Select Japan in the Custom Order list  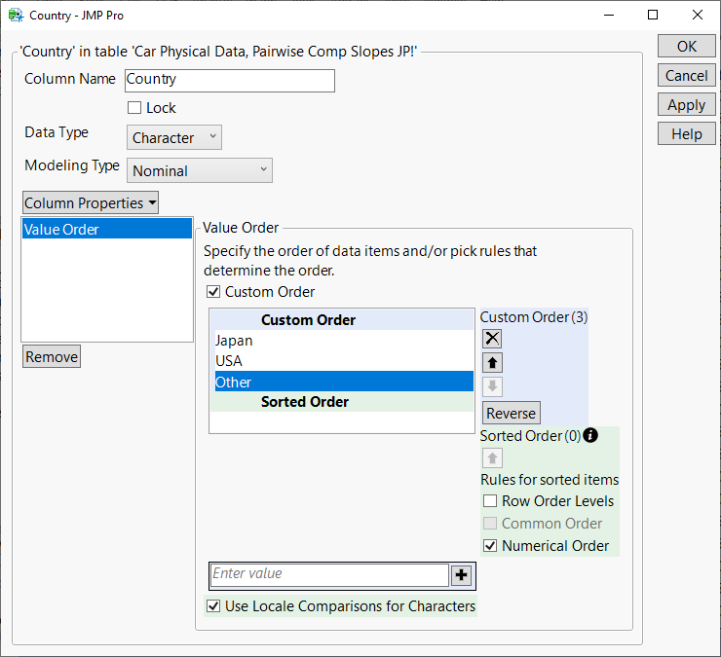[234, 341]
